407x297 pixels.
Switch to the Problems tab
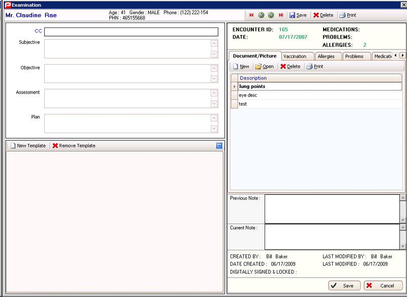click(x=357, y=56)
